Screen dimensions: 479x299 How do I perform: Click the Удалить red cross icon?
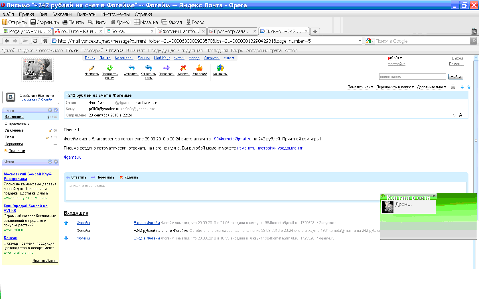point(183,68)
